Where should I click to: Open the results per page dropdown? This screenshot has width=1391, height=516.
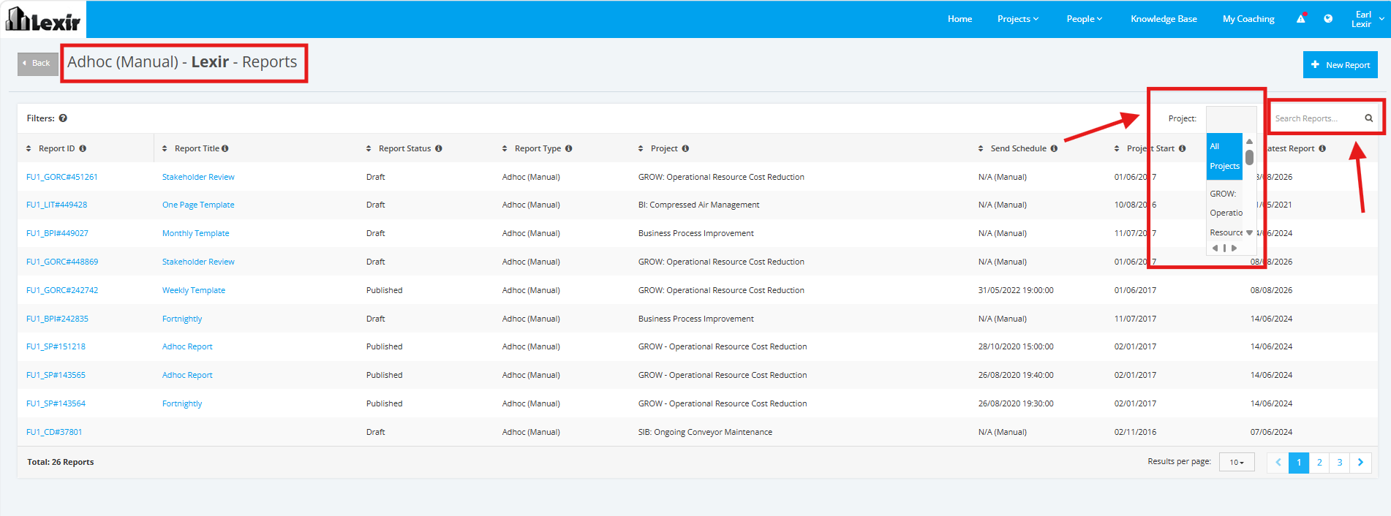point(1237,463)
